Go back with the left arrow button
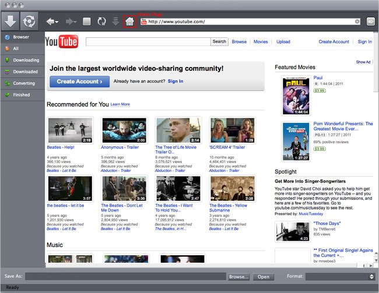Image resolution: width=379 pixels, height=293 pixels. coord(52,22)
